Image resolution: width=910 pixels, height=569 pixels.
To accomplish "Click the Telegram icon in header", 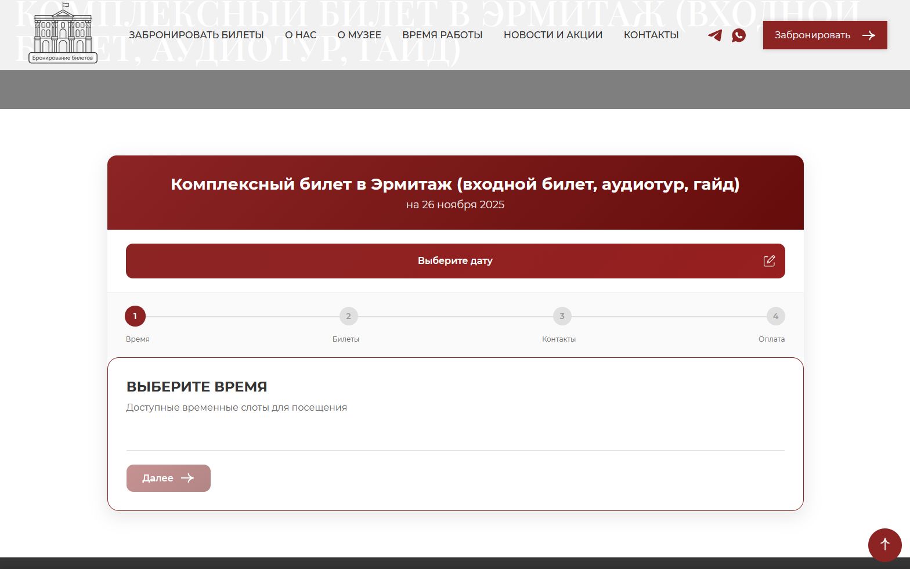I will [x=715, y=35].
